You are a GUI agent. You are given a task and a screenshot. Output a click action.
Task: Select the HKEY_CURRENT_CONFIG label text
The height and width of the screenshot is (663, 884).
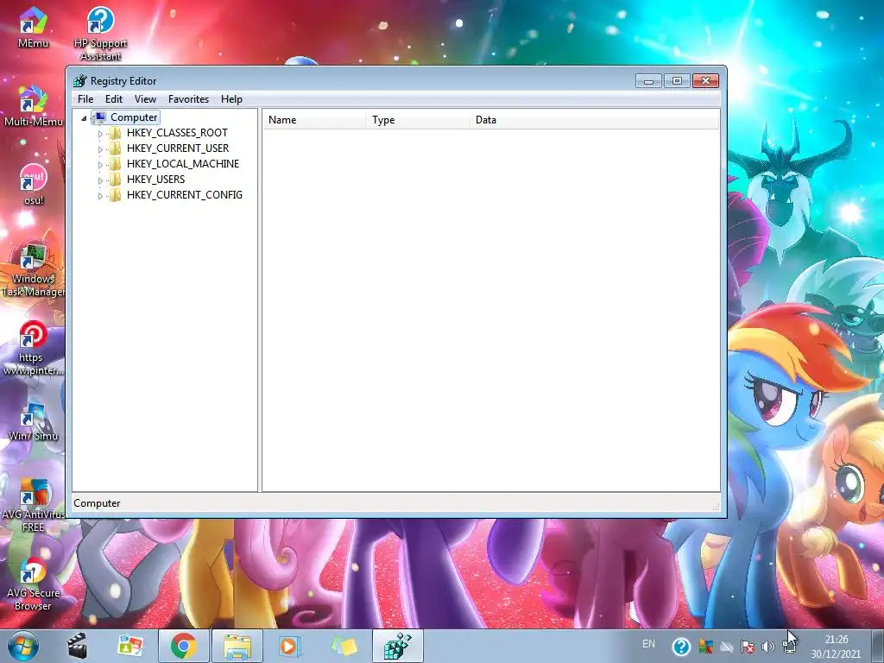pos(185,195)
